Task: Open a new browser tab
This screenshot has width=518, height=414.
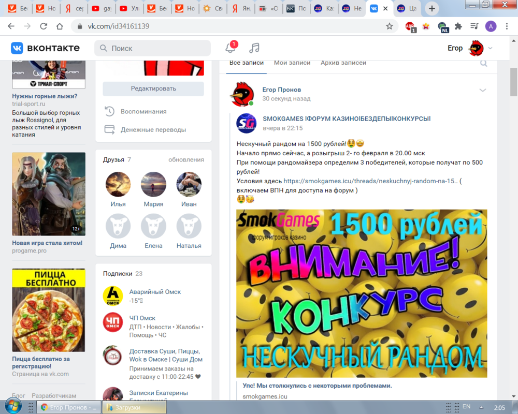Action: (432, 9)
